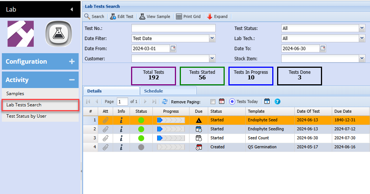Viewport: 370px width, 194px height.
Task: Expand the Configuration section
Action: point(72,61)
